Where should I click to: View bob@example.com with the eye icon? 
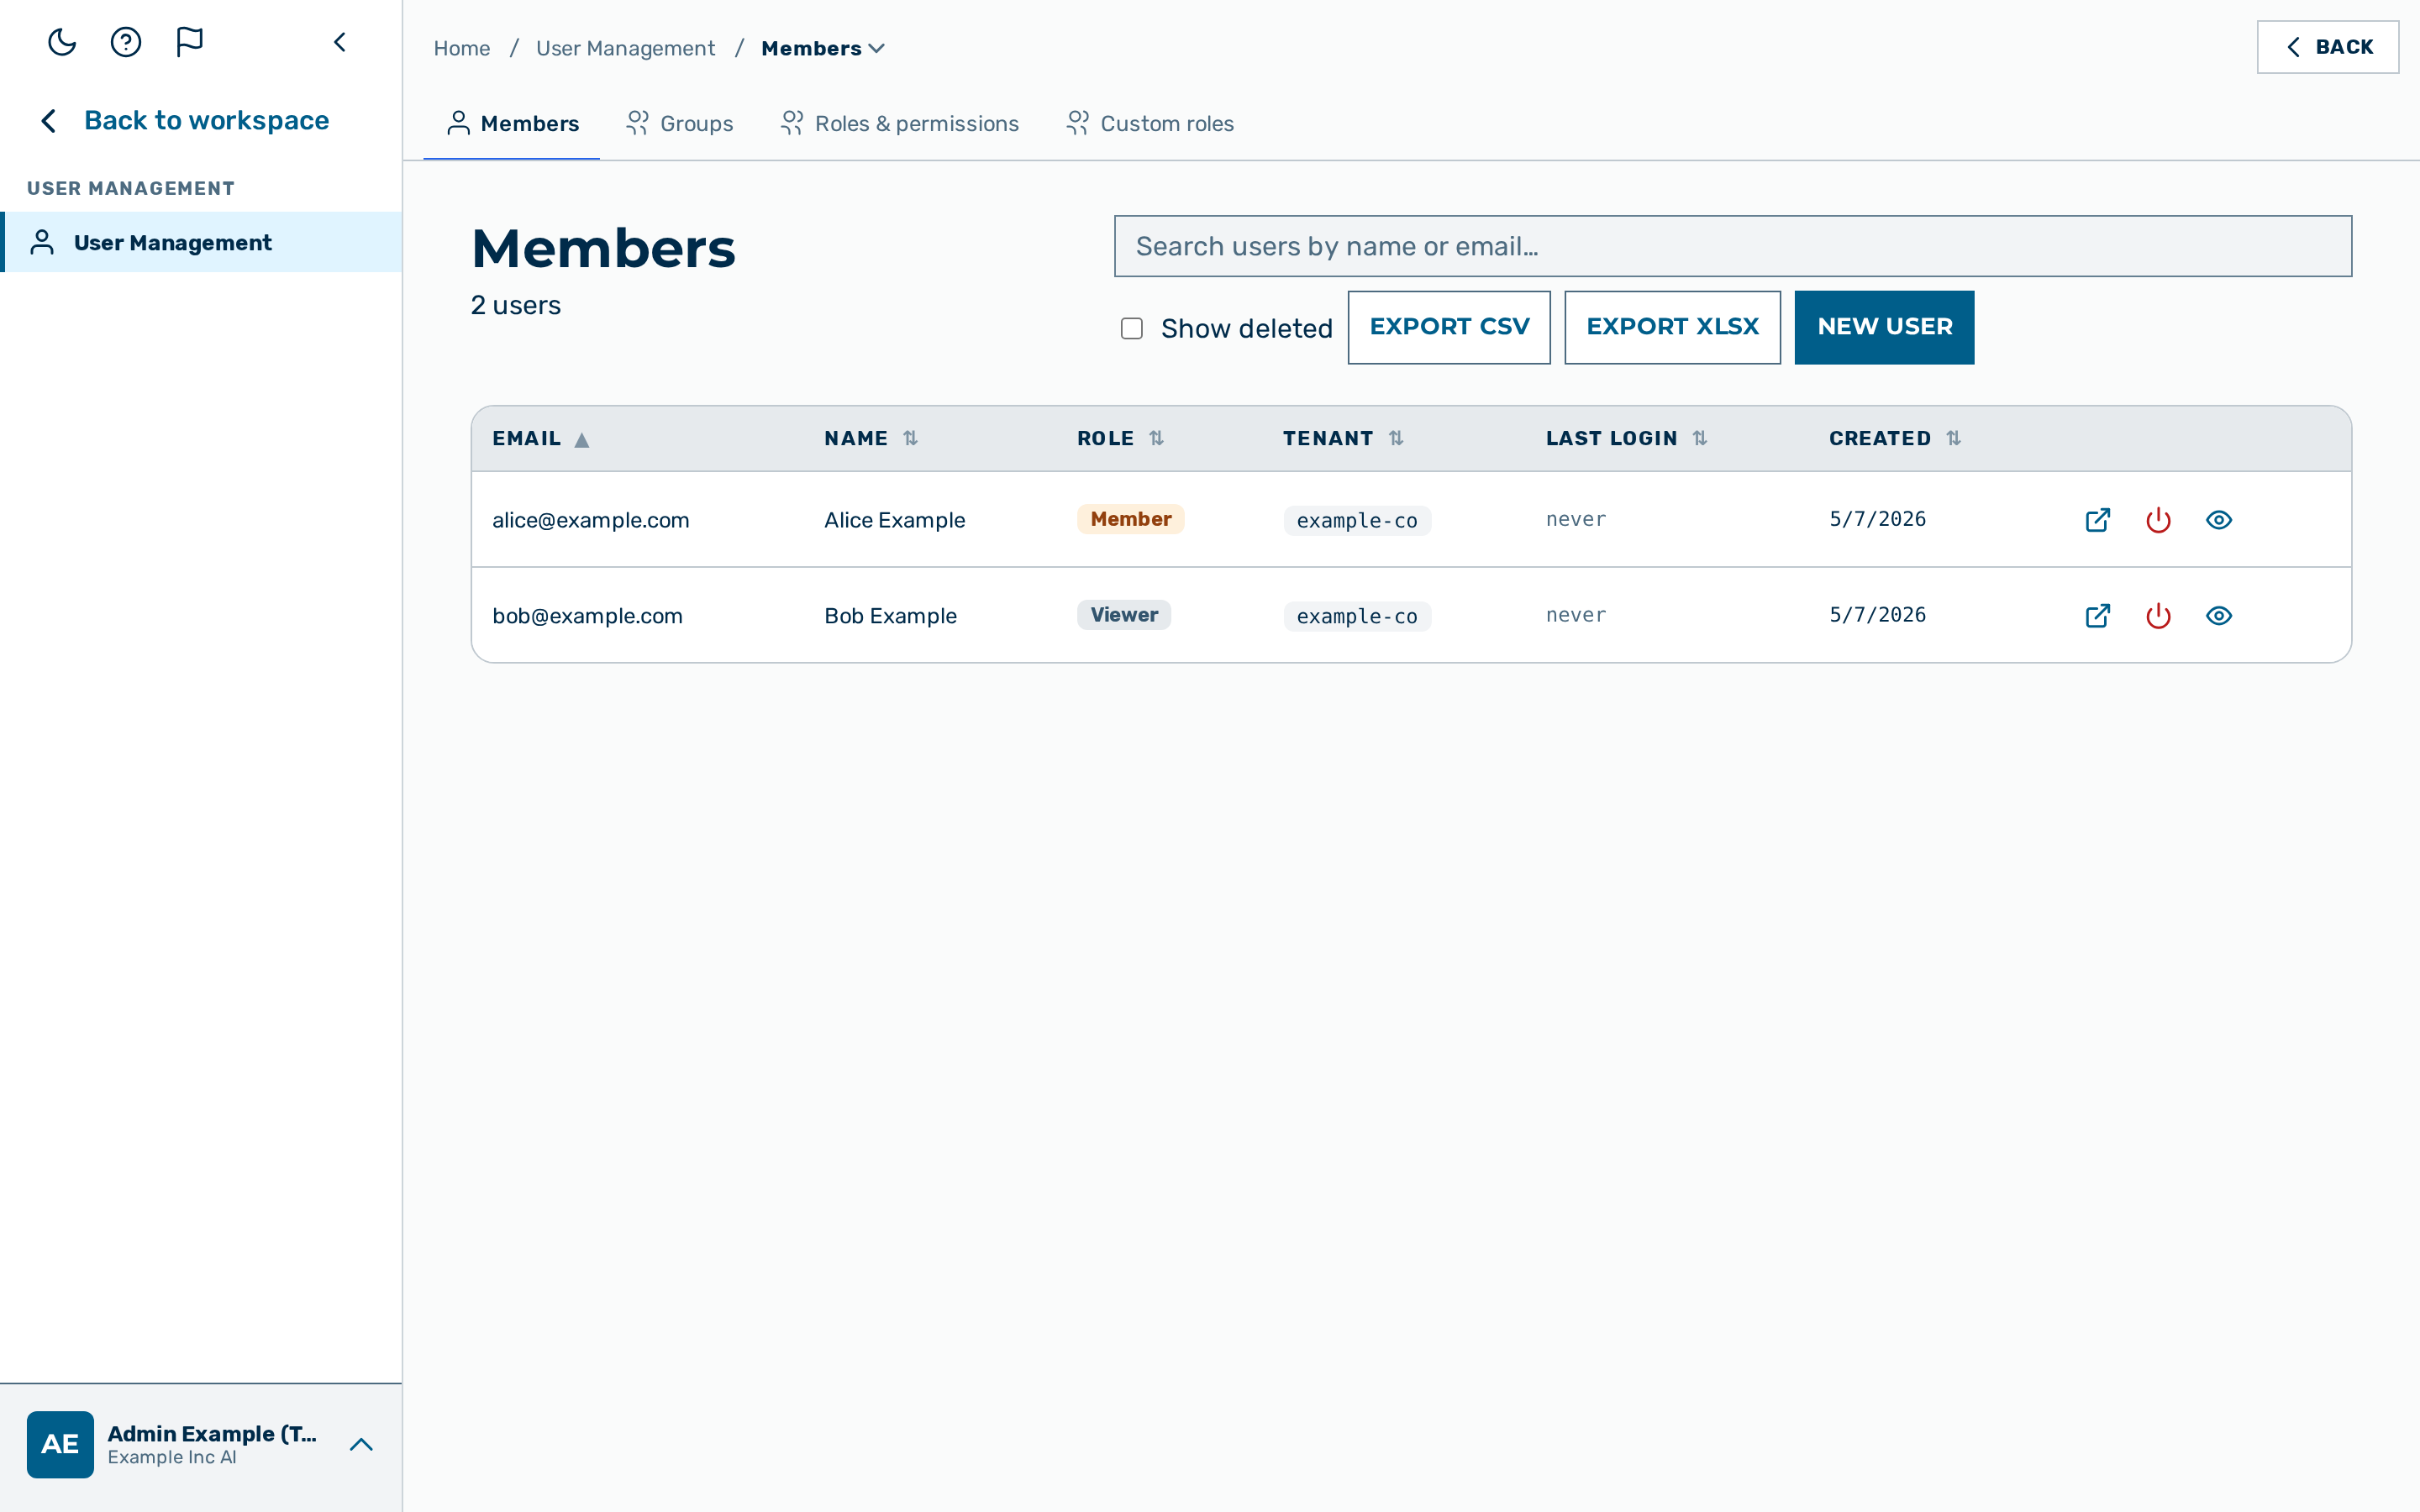click(2218, 616)
